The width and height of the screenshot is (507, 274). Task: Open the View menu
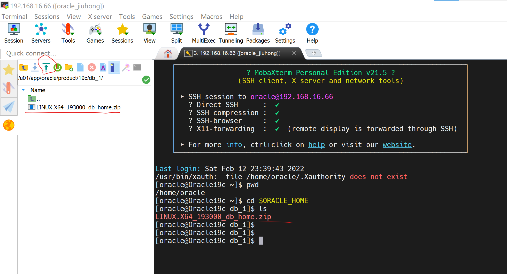coord(74,17)
